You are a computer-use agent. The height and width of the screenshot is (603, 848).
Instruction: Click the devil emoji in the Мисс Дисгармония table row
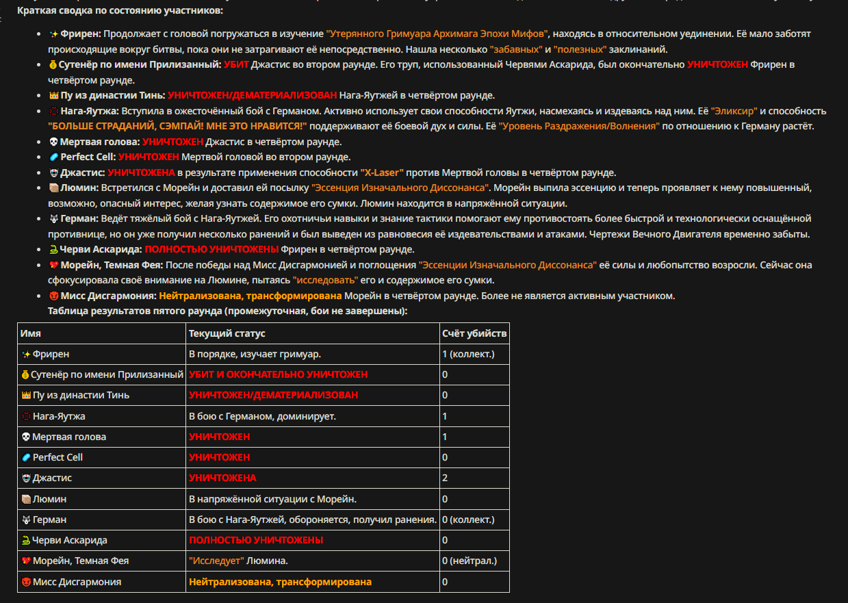tap(26, 582)
